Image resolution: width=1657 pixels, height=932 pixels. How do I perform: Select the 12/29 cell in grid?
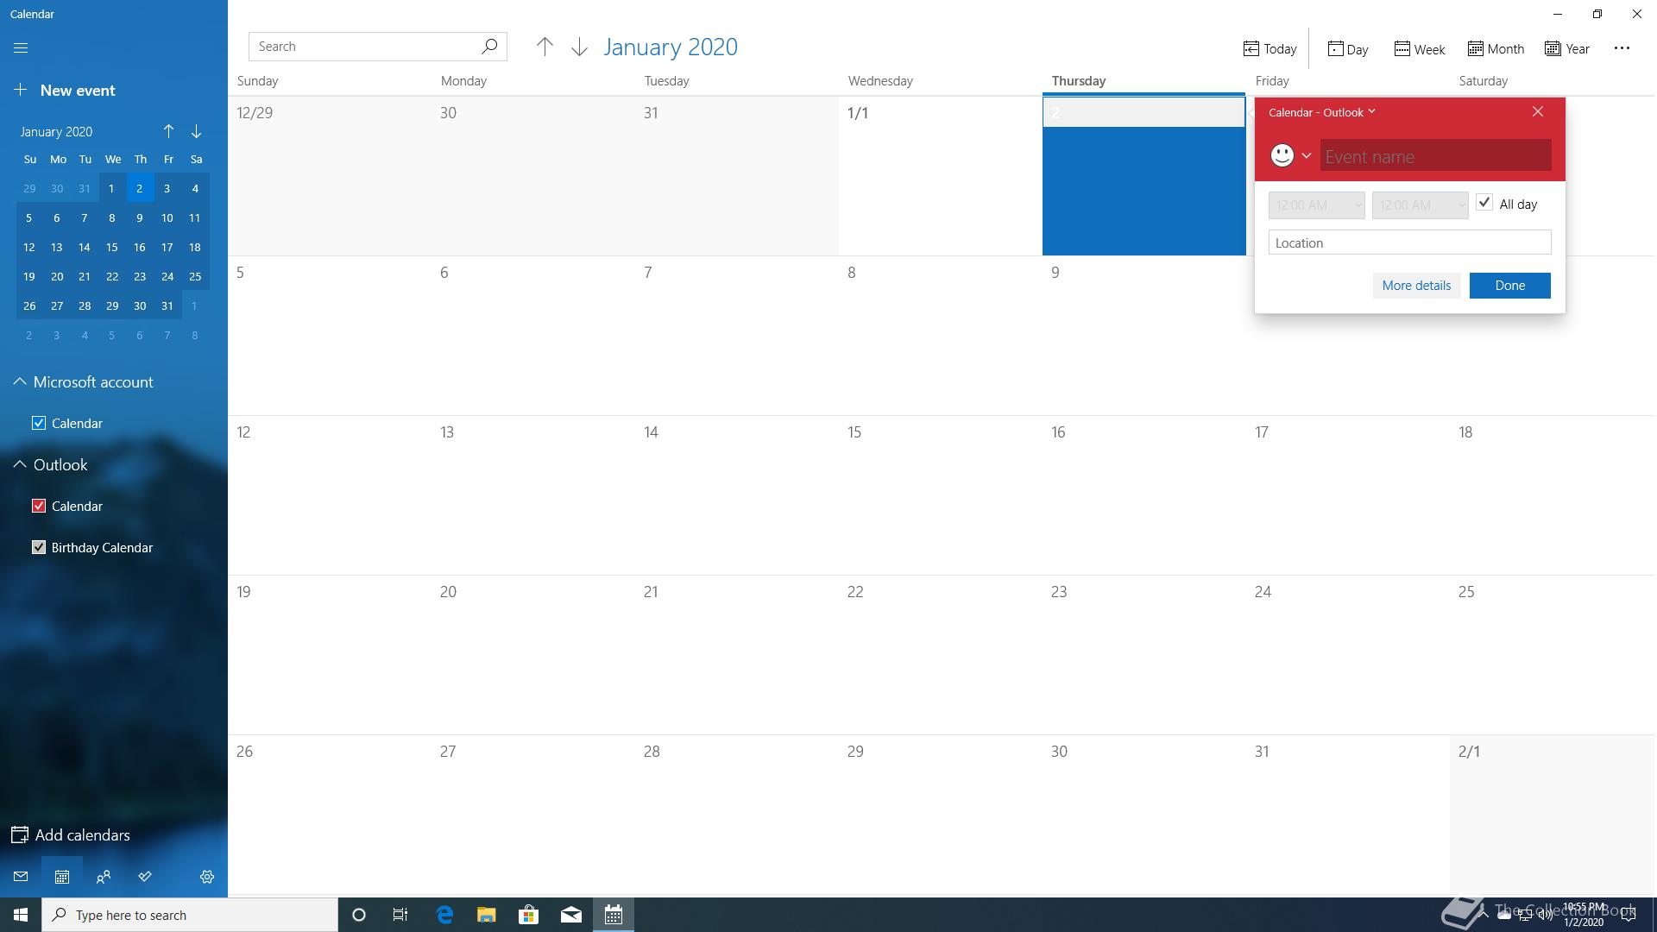(x=330, y=176)
